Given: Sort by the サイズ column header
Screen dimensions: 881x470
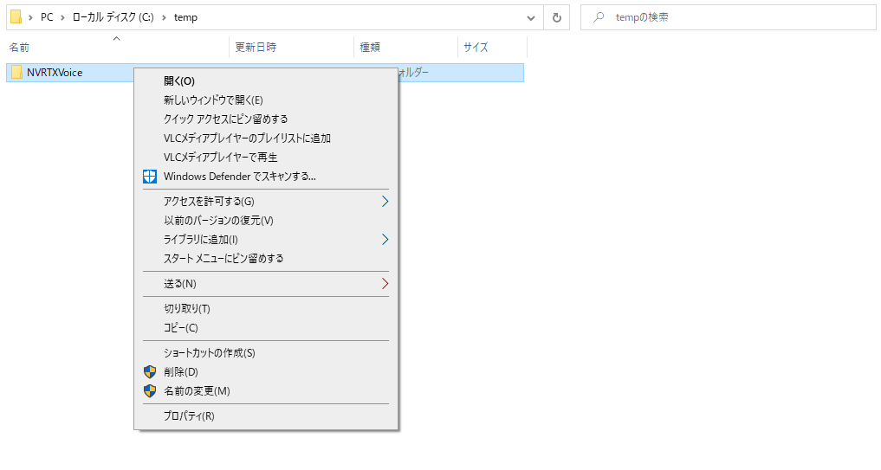Looking at the screenshot, I should [x=476, y=48].
